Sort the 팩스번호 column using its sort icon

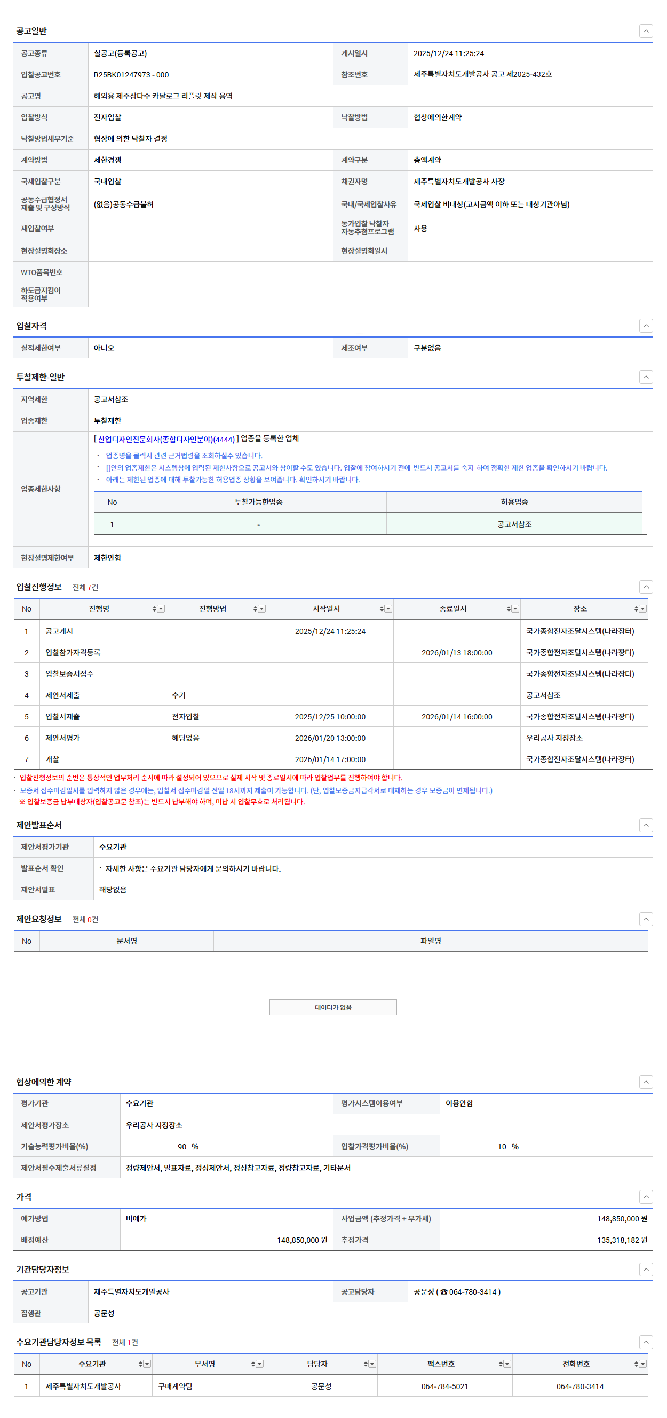501,1364
